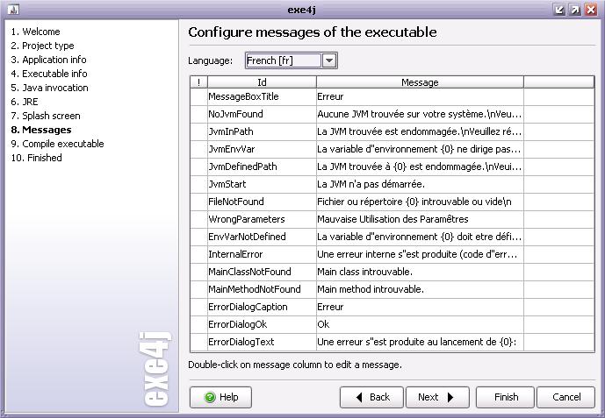The image size is (605, 418).
Task: Open the Language dropdown arrow
Action: [x=329, y=60]
